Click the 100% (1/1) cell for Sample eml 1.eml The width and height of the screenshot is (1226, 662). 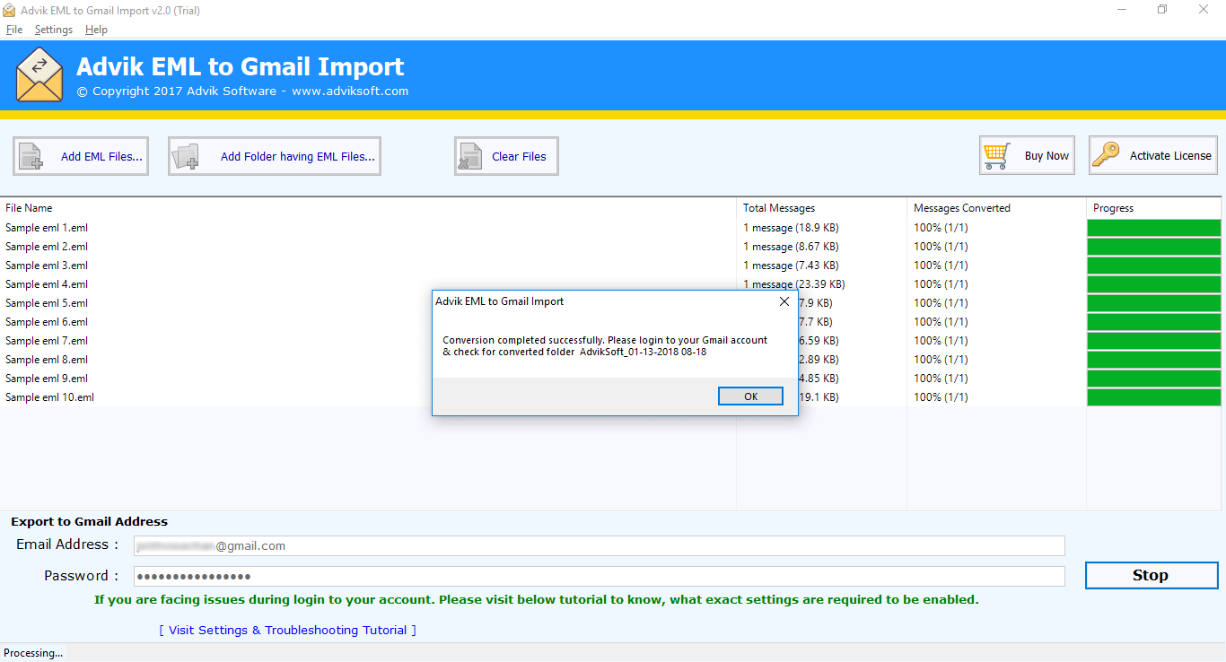tap(941, 228)
